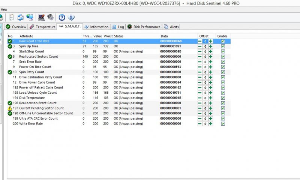
Task: Click data value 000000001091
Action: tap(171, 46)
